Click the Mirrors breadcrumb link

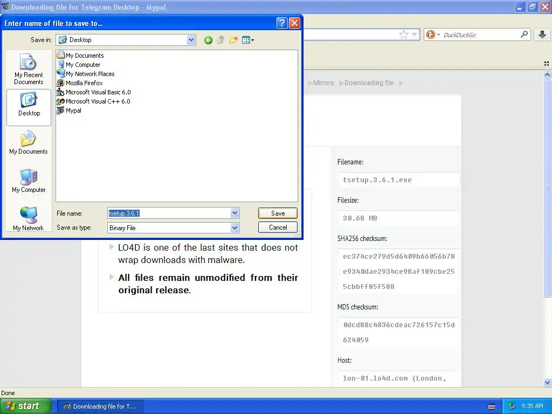[x=323, y=82]
